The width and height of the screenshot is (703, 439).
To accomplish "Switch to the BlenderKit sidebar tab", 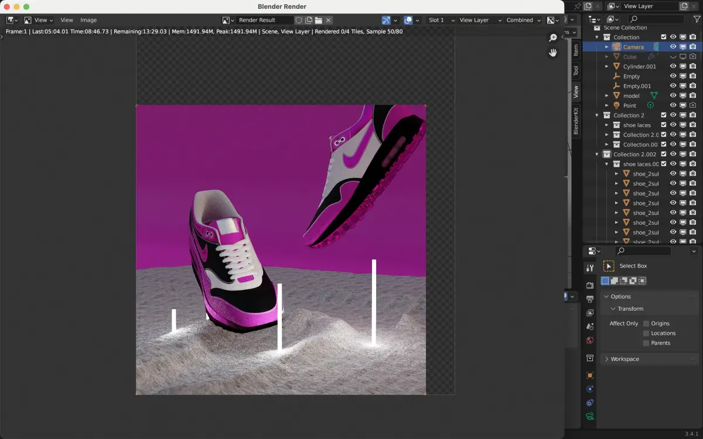I will point(576,120).
